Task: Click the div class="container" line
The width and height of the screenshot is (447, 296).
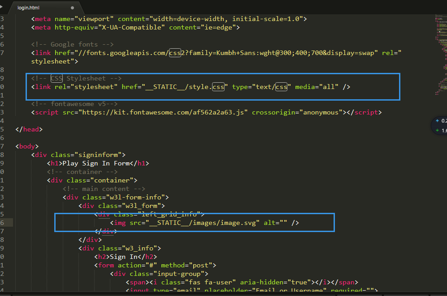Action: point(92,181)
